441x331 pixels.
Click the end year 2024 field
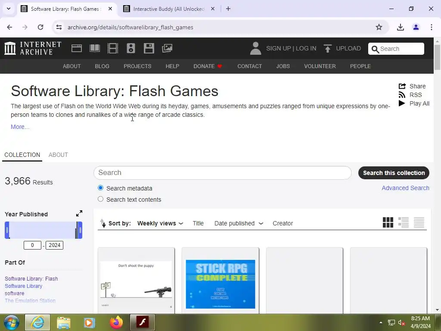[55, 245]
